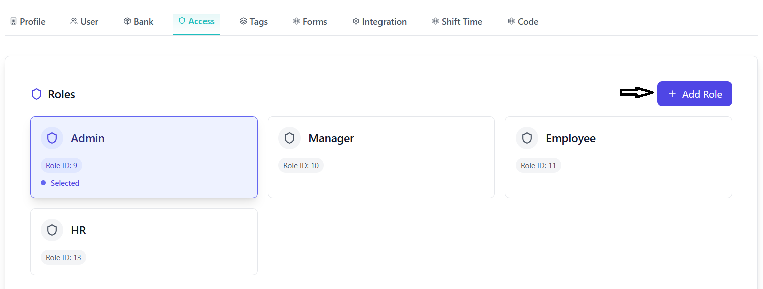
Task: Choose the Employee role card
Action: tap(618, 157)
